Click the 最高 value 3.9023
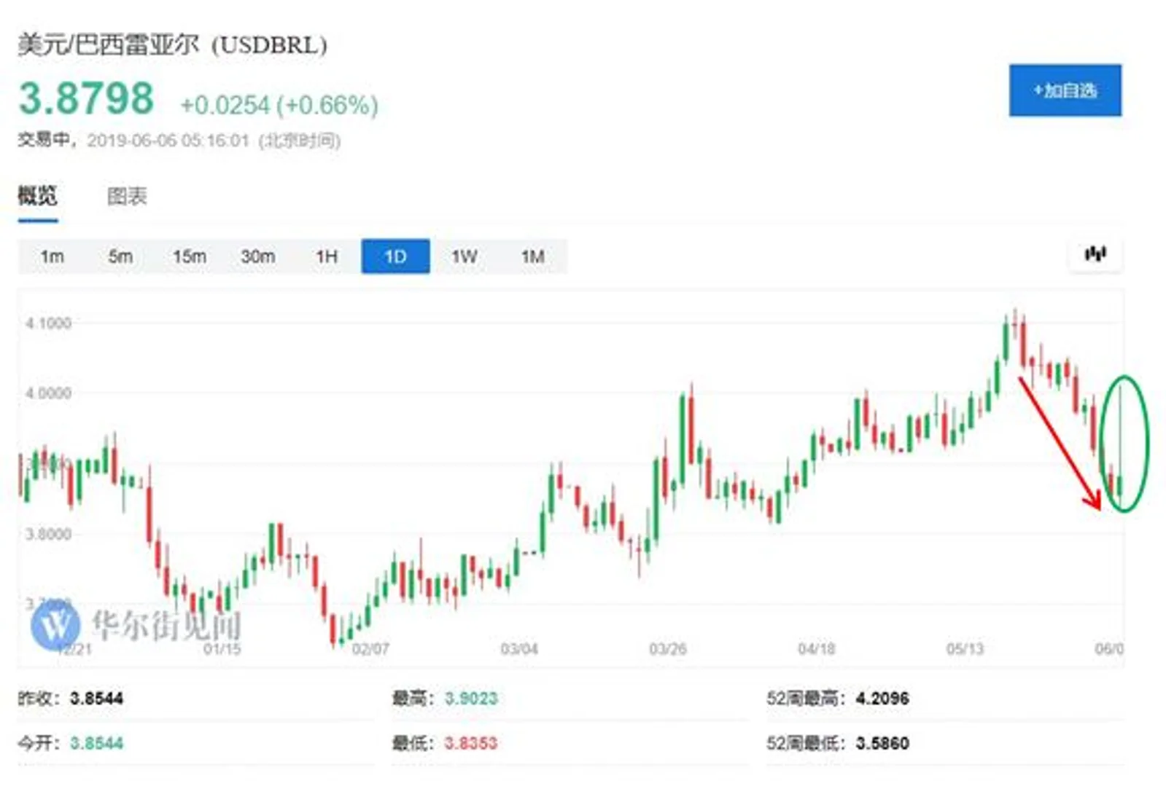 (x=471, y=699)
